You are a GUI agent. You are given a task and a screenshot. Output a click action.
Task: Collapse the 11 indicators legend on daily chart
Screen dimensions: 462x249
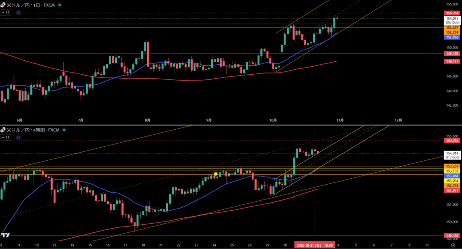[6, 13]
